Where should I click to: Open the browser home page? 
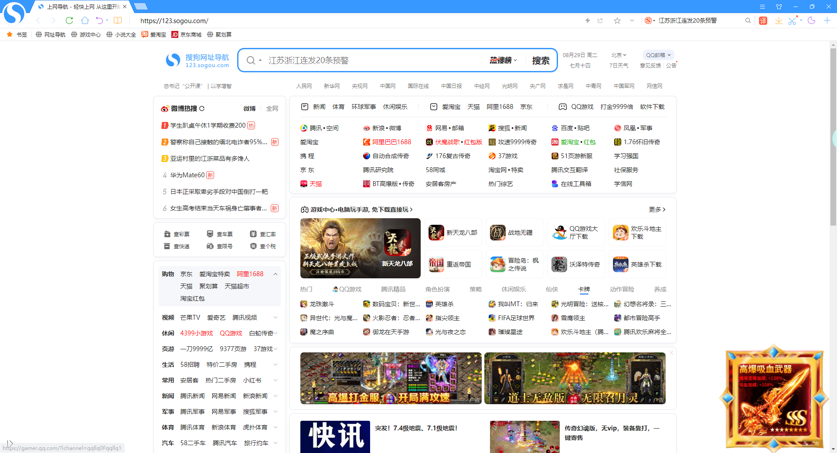[85, 20]
